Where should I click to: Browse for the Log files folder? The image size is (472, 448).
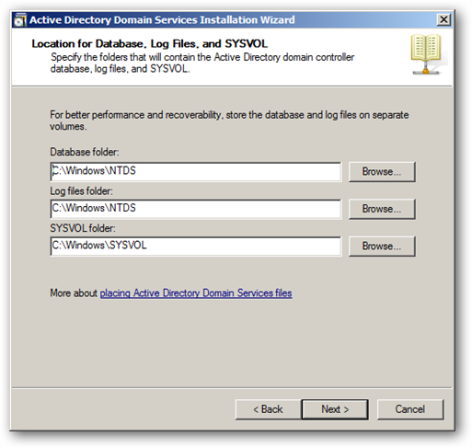click(x=382, y=209)
